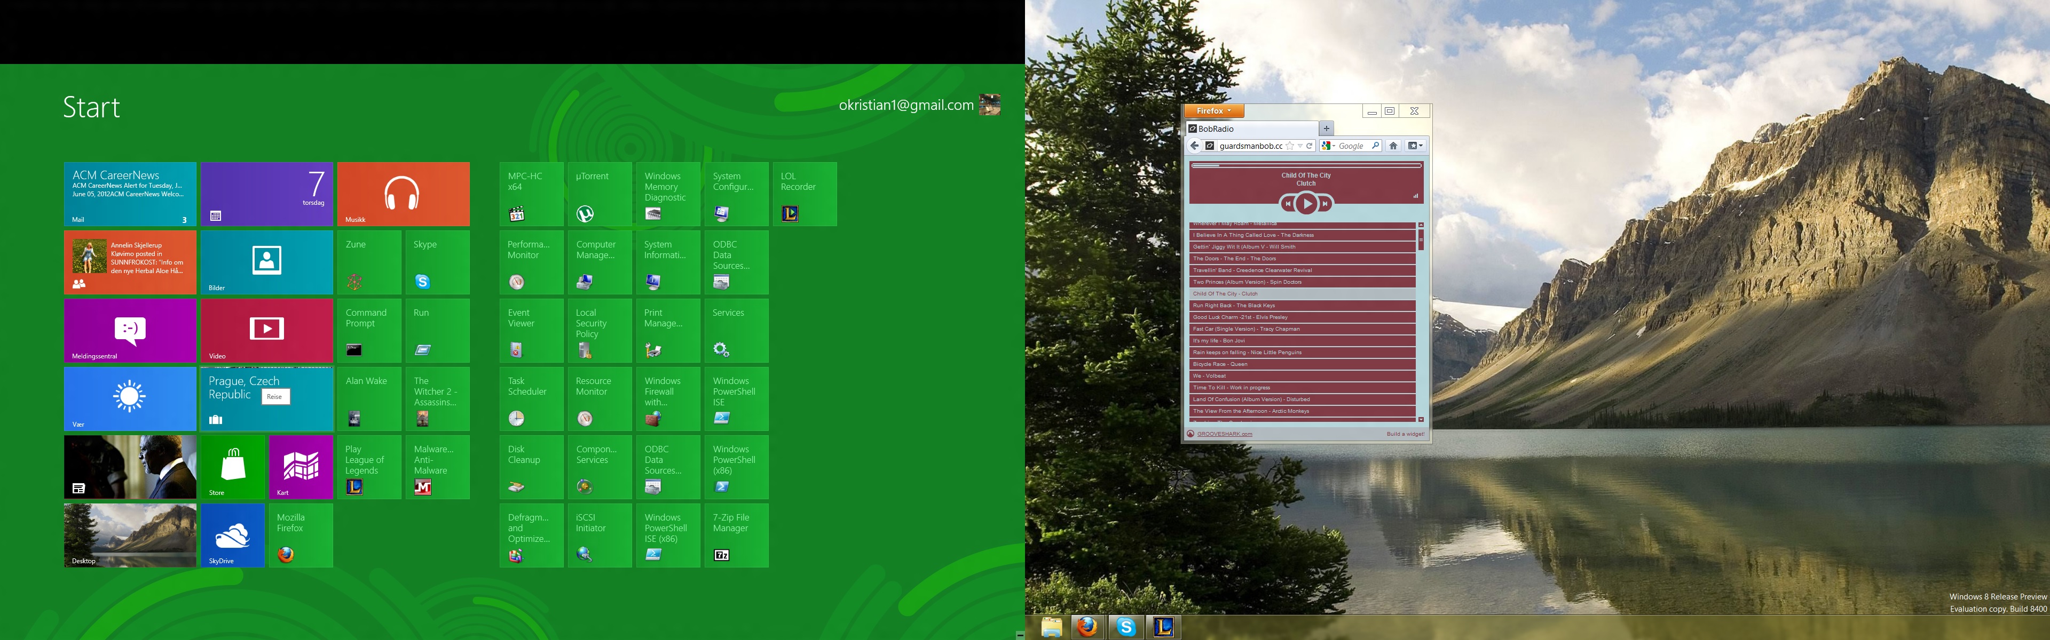Click the song progress bar

click(1307, 165)
